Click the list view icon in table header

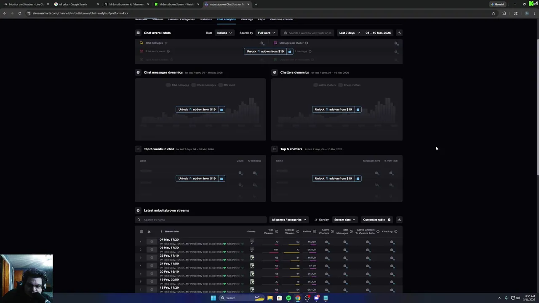[x=141, y=231]
